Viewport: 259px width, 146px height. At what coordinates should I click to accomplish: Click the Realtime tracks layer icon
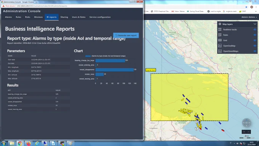[x=220, y=29]
